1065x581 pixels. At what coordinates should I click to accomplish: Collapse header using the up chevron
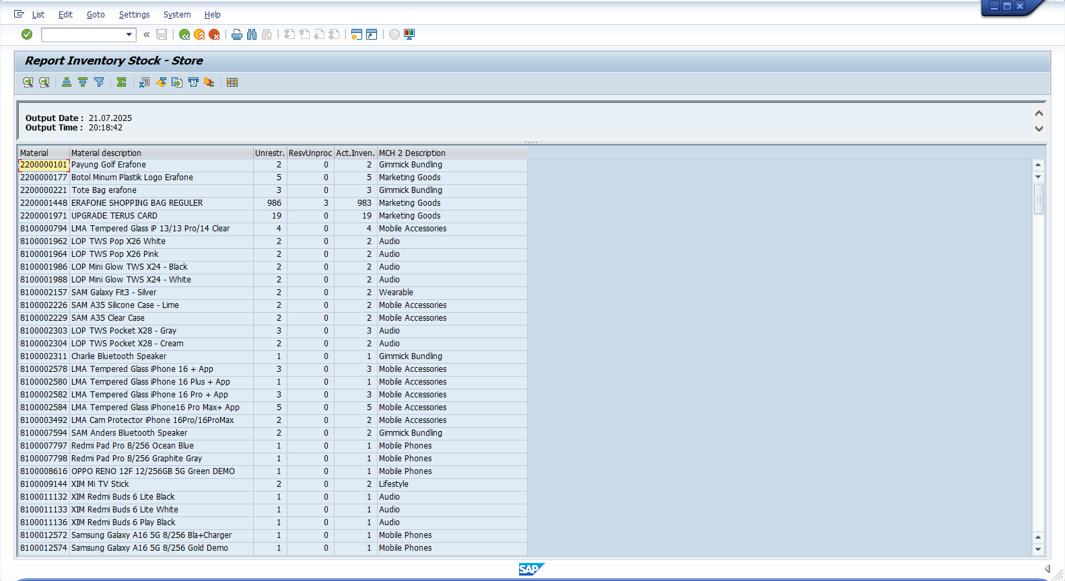click(1039, 114)
